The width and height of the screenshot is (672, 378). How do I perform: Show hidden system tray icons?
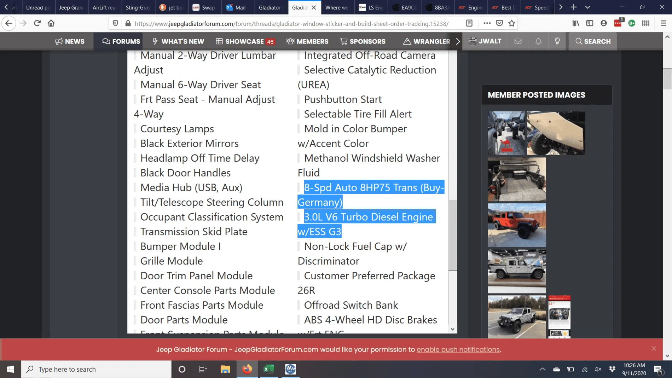(542, 369)
